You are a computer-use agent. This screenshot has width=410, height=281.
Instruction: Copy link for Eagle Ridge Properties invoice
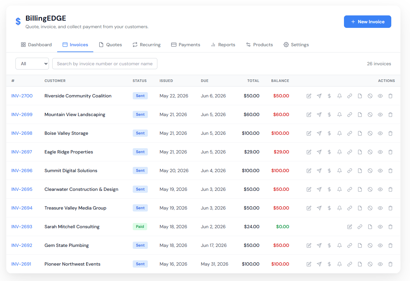click(x=350, y=152)
